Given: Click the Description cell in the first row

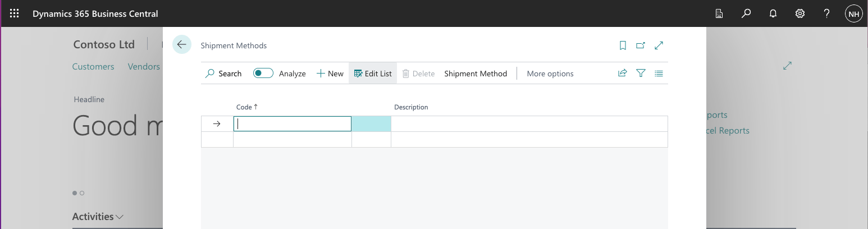Looking at the screenshot, I should pyautogui.click(x=528, y=123).
